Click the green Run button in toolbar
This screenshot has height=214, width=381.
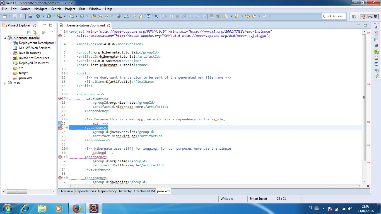(x=49, y=16)
